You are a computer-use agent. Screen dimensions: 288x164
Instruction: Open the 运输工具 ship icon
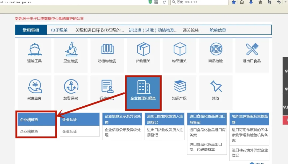pyautogui.click(x=35, y=49)
